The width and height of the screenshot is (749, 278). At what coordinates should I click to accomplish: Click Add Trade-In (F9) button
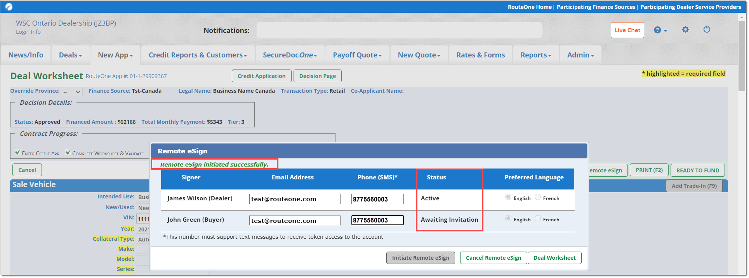pos(694,186)
